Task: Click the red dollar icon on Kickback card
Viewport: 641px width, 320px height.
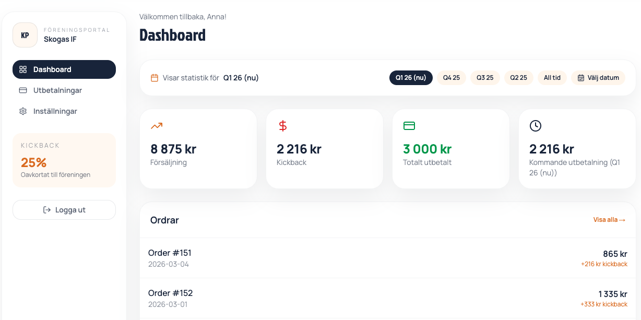Action: 283,125
